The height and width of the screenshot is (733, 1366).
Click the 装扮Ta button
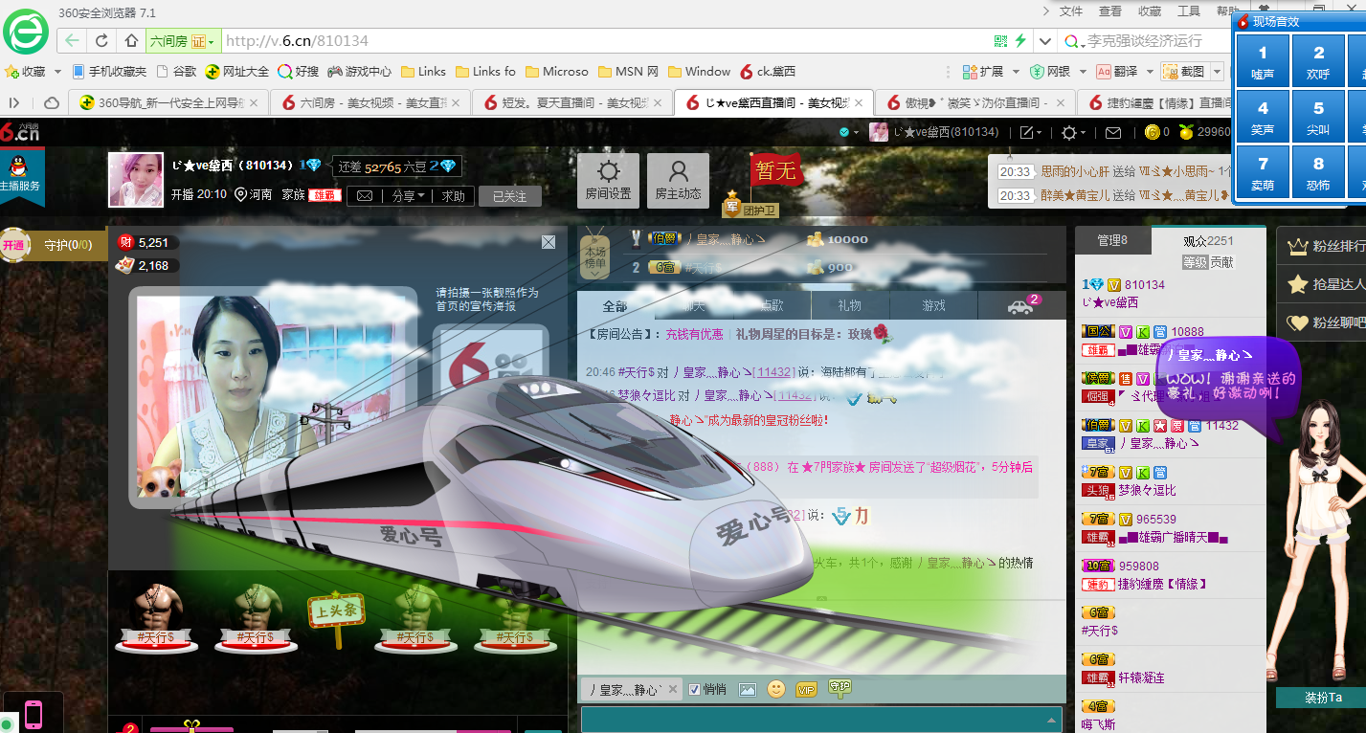point(1323,698)
